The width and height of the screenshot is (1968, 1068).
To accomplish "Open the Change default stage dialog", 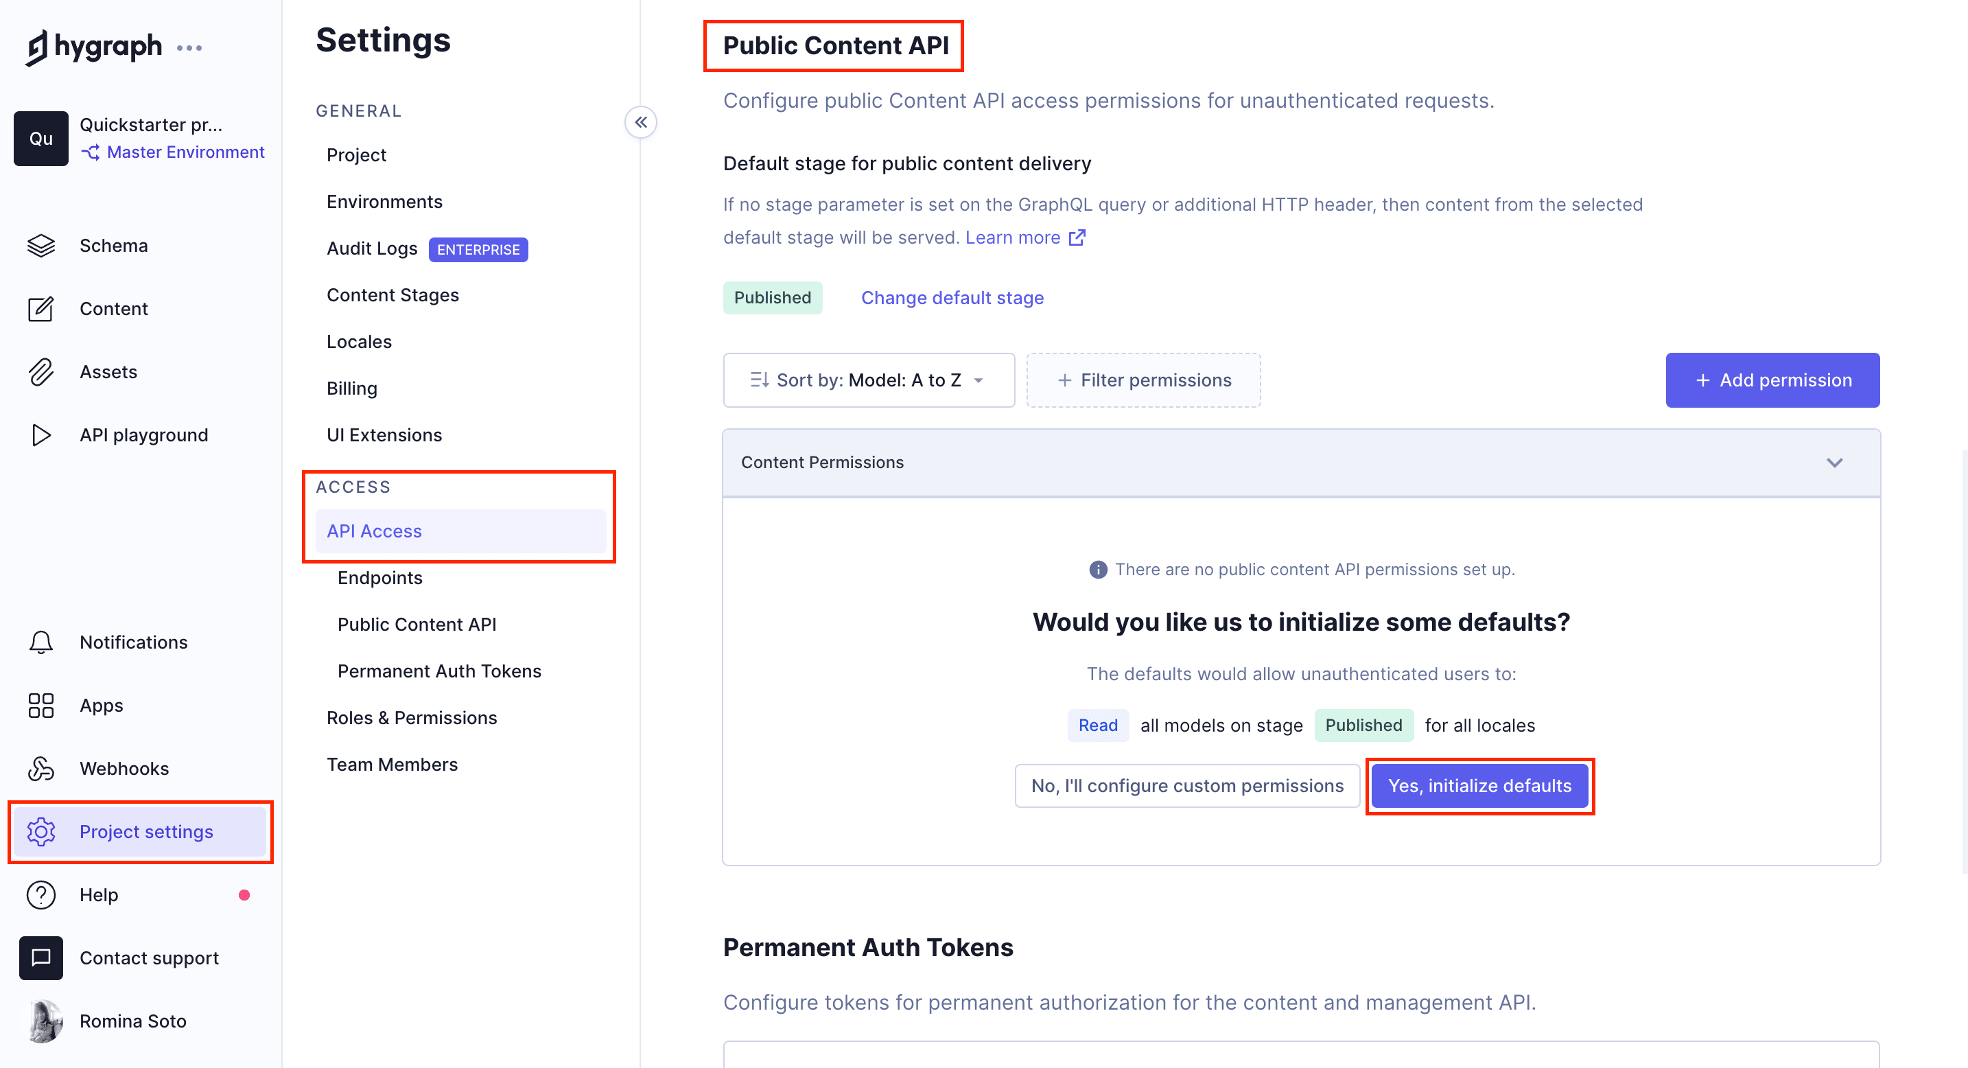I will point(952,298).
